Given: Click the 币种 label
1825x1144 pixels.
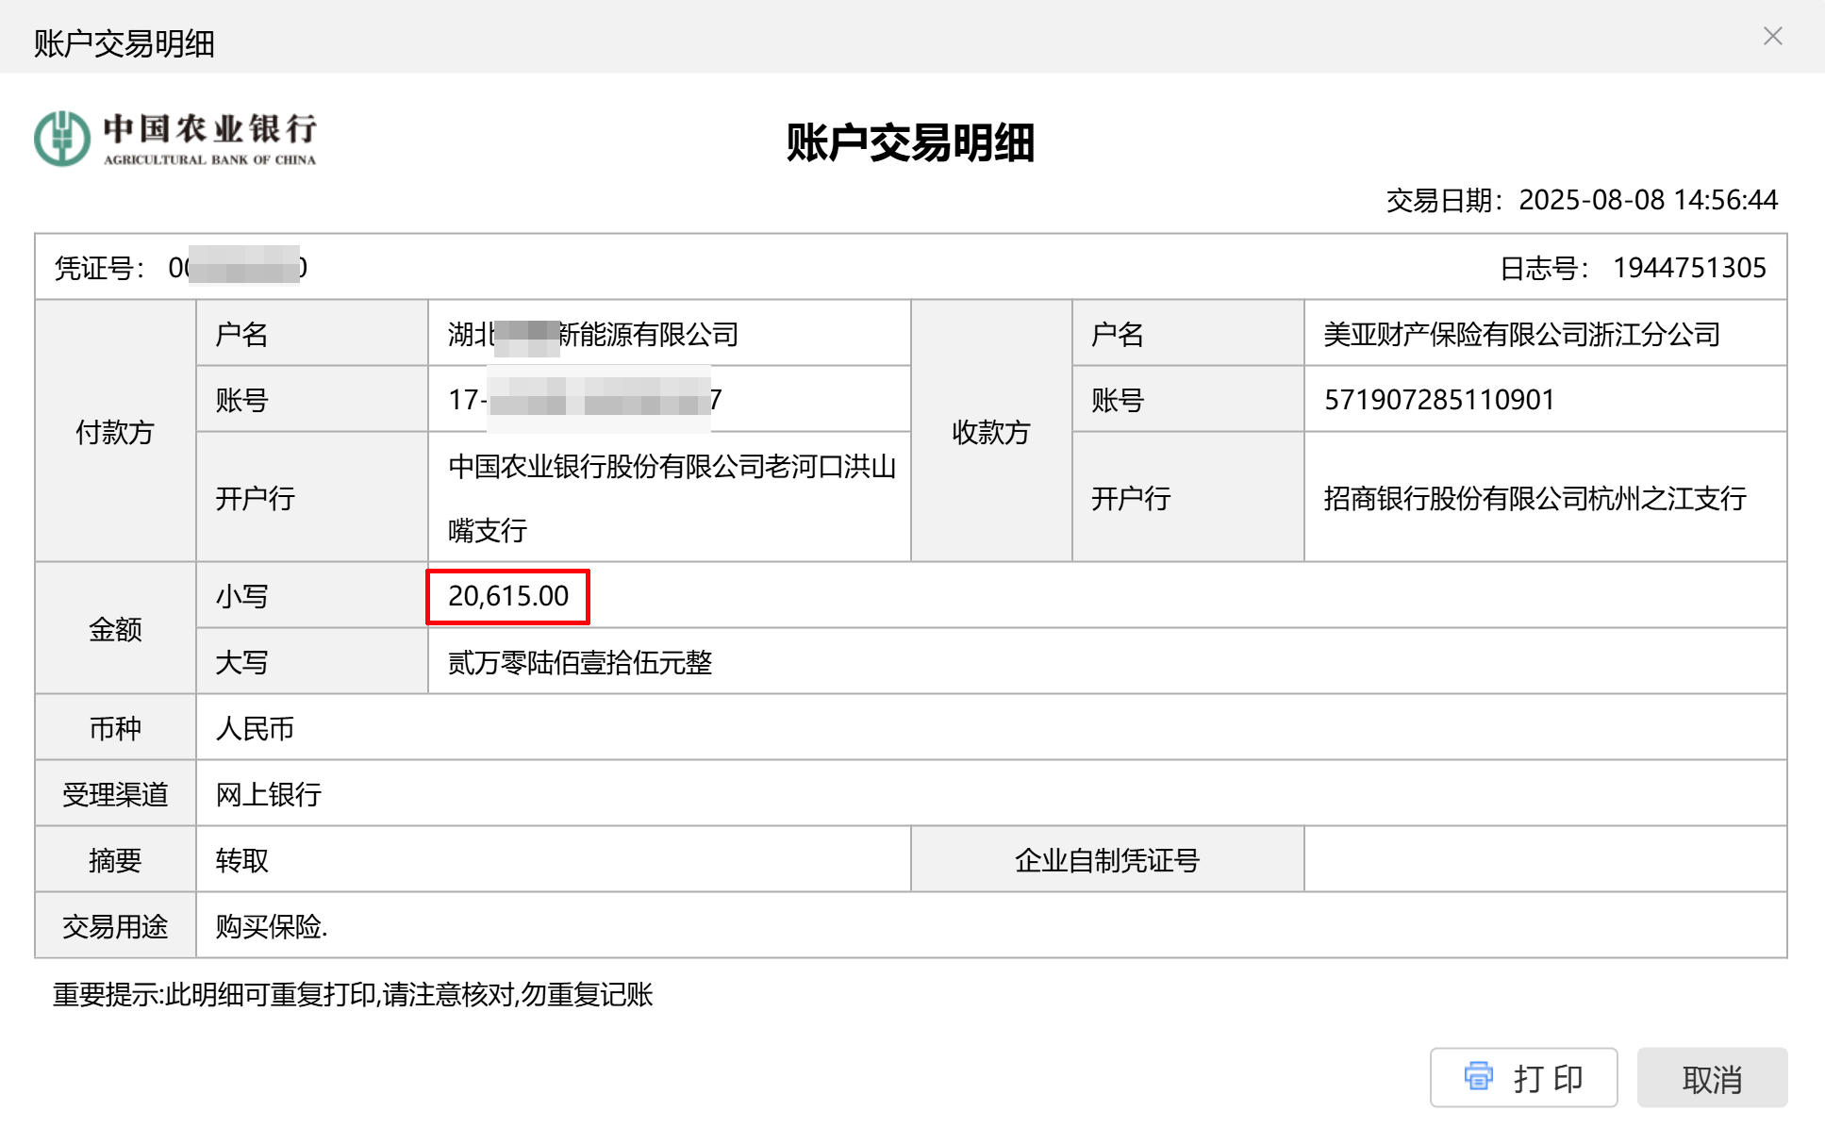Looking at the screenshot, I should click(115, 728).
